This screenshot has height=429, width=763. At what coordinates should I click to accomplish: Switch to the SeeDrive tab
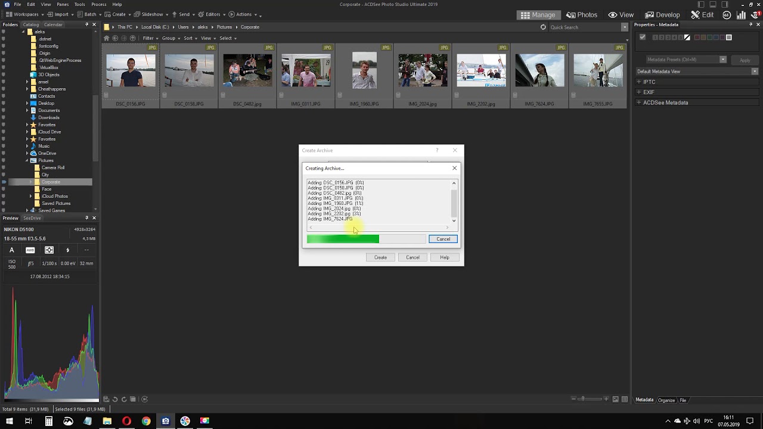tap(32, 218)
